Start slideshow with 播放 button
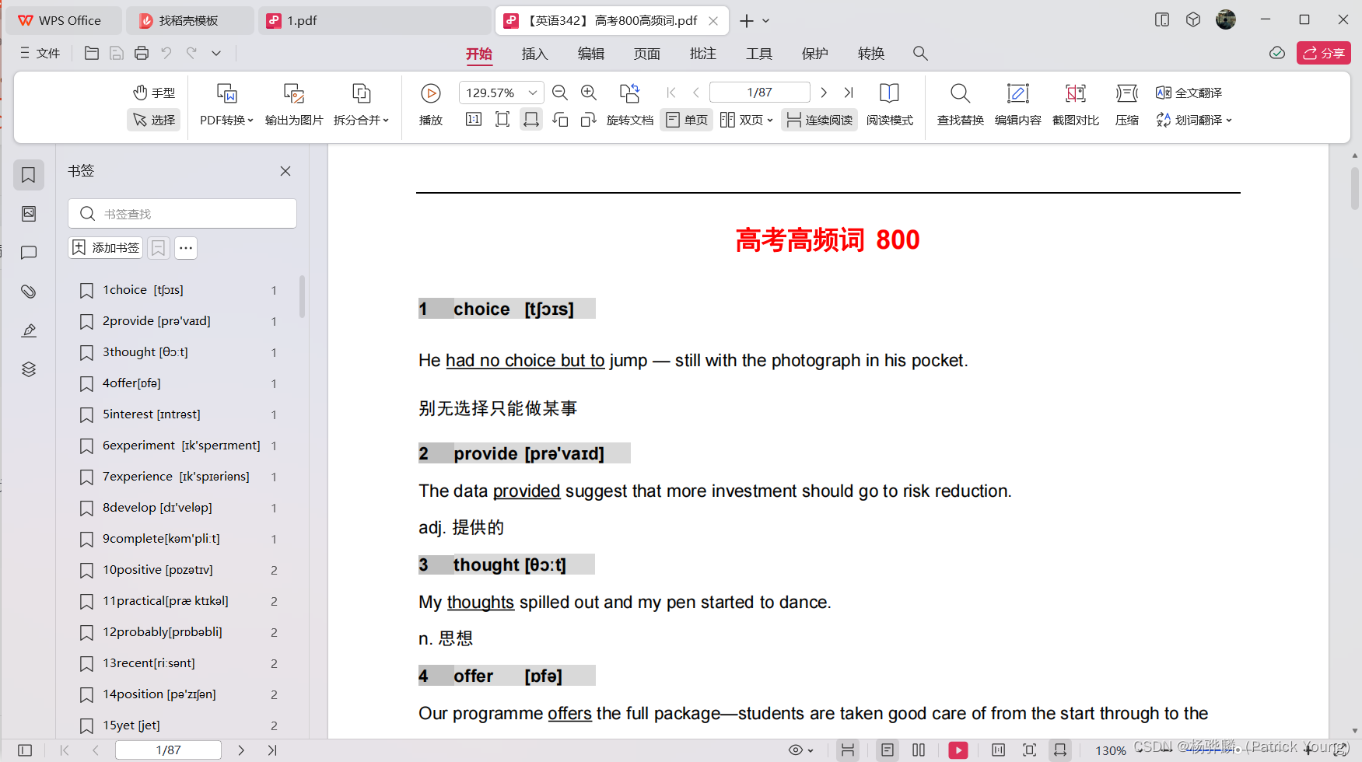Viewport: 1362px width, 762px height. coord(431,105)
